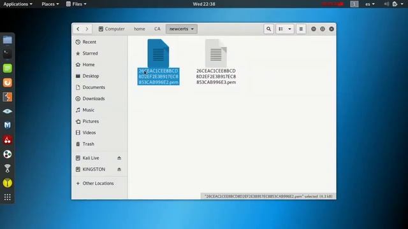Viewport: 408px width, 229px height.
Task: Launch the wireless antenna tool in dock
Action: tap(7, 169)
